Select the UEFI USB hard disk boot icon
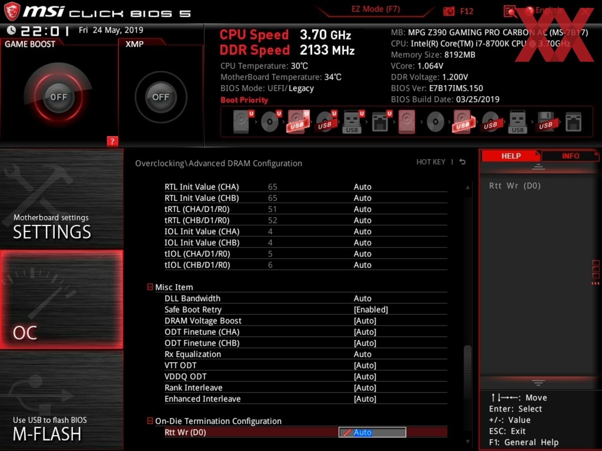Image resolution: width=602 pixels, height=451 pixels. pos(298,122)
